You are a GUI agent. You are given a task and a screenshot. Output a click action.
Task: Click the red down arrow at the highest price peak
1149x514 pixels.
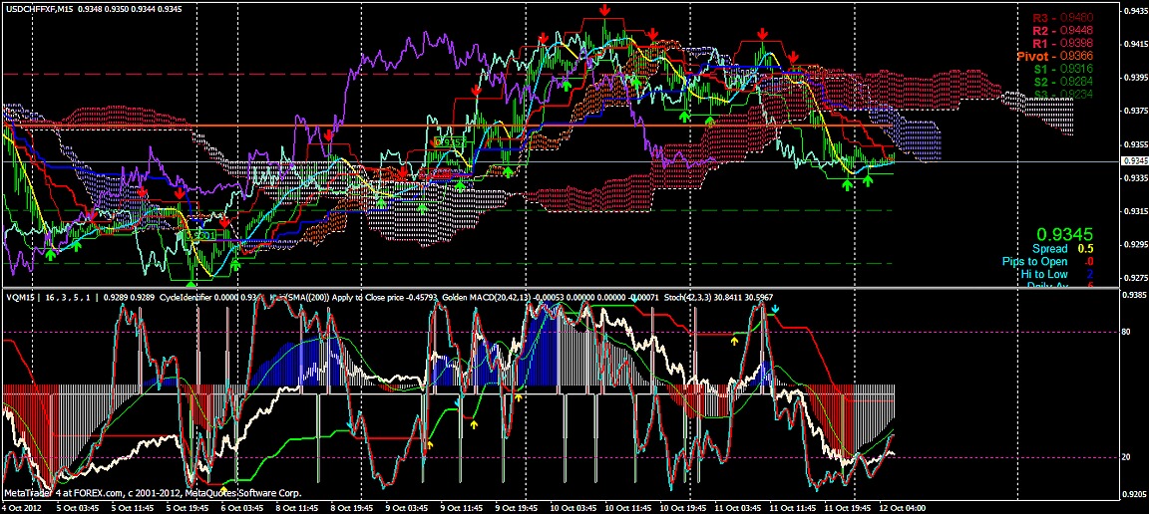605,10
